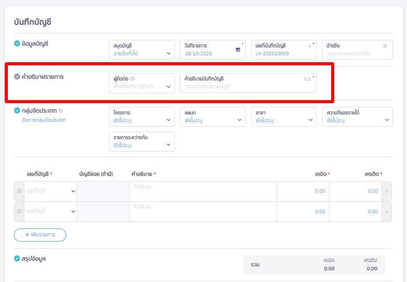Click the drag handle of the first row
Viewport: 407px width, 282px height.
pos(19,191)
